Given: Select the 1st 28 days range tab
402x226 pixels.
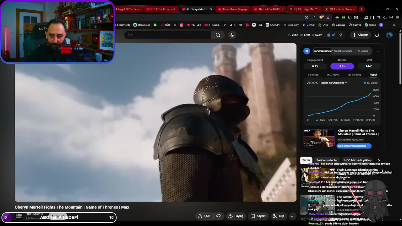Looking at the screenshot, I should pos(354,75).
